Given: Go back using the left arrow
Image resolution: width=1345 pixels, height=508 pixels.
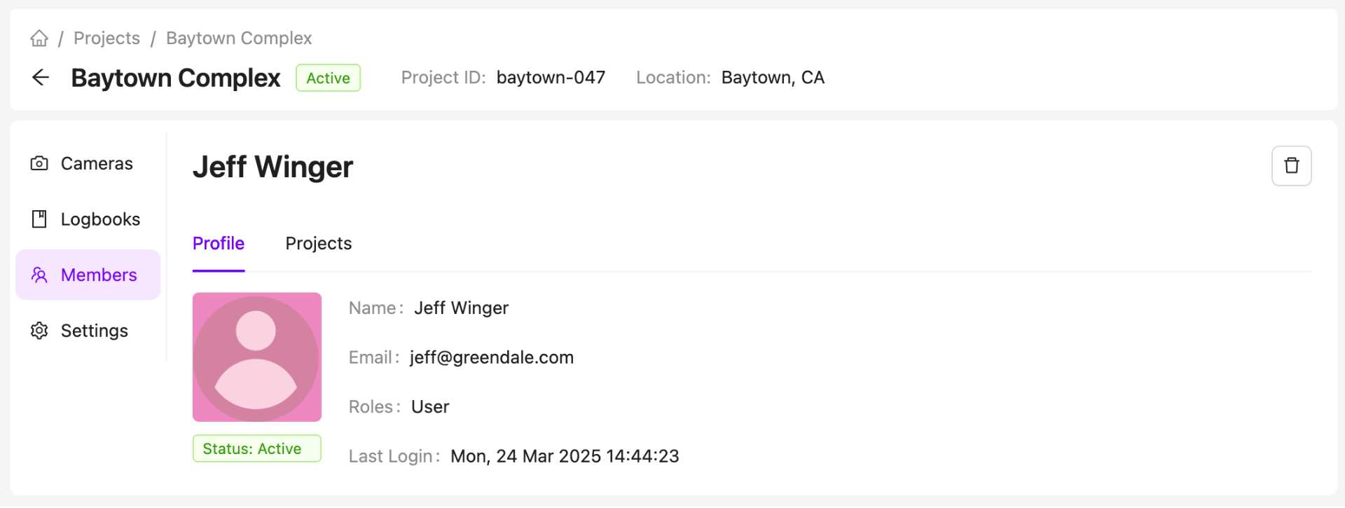Looking at the screenshot, I should pos(41,77).
